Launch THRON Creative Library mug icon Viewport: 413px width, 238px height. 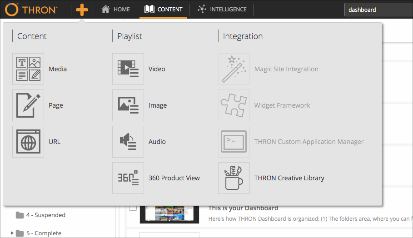[x=234, y=178]
